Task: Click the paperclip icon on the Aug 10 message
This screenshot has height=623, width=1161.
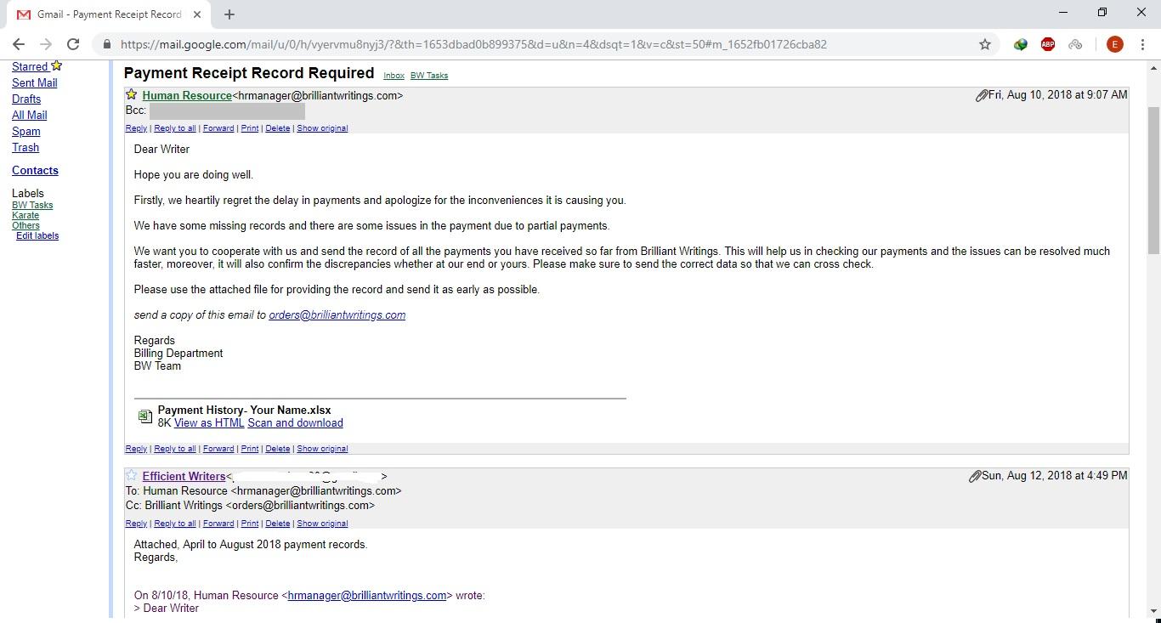Action: [981, 96]
